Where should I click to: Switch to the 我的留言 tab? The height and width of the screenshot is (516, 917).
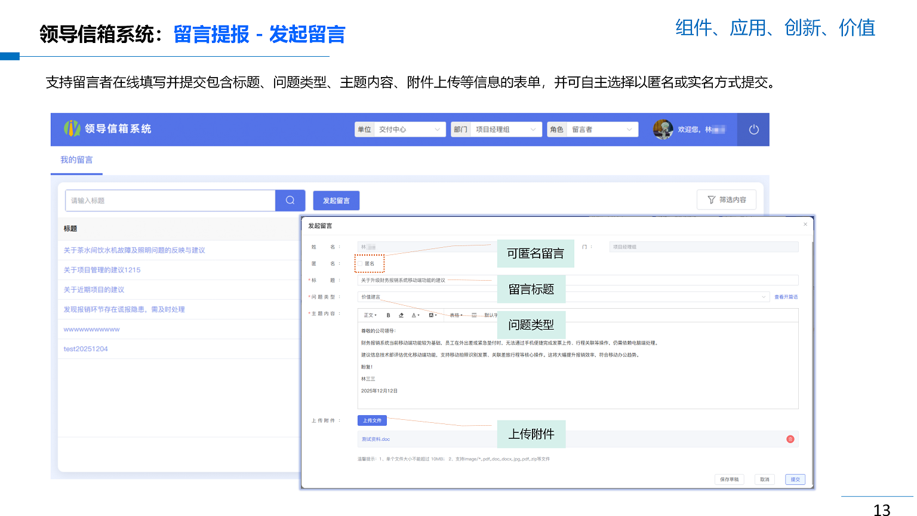coord(76,159)
